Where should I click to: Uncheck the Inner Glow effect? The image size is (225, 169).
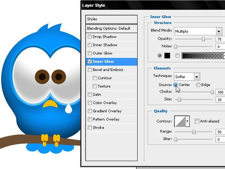pos(90,62)
